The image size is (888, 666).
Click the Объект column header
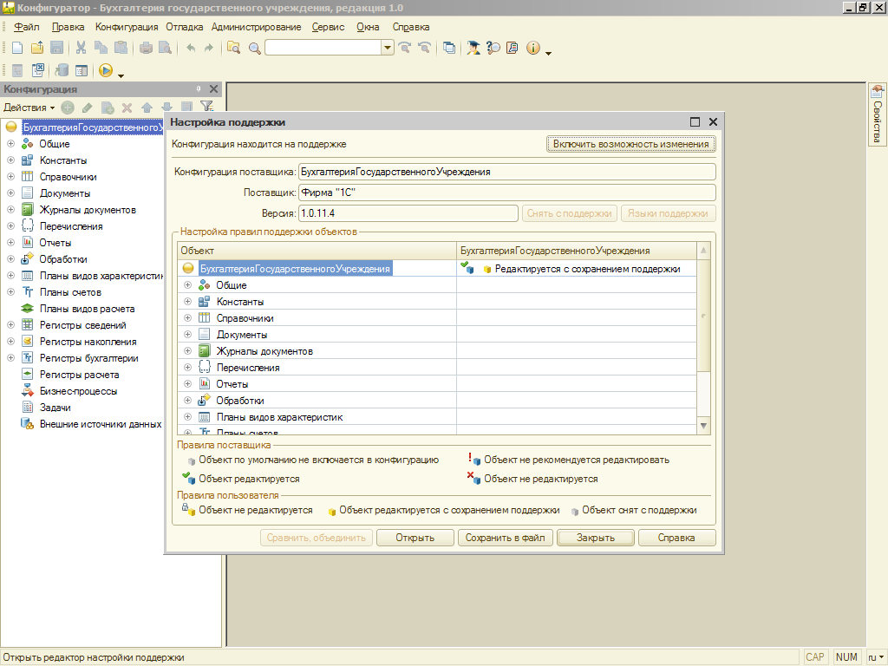[x=317, y=251]
